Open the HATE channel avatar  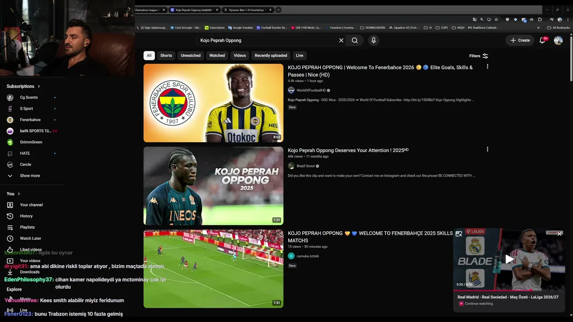point(10,153)
